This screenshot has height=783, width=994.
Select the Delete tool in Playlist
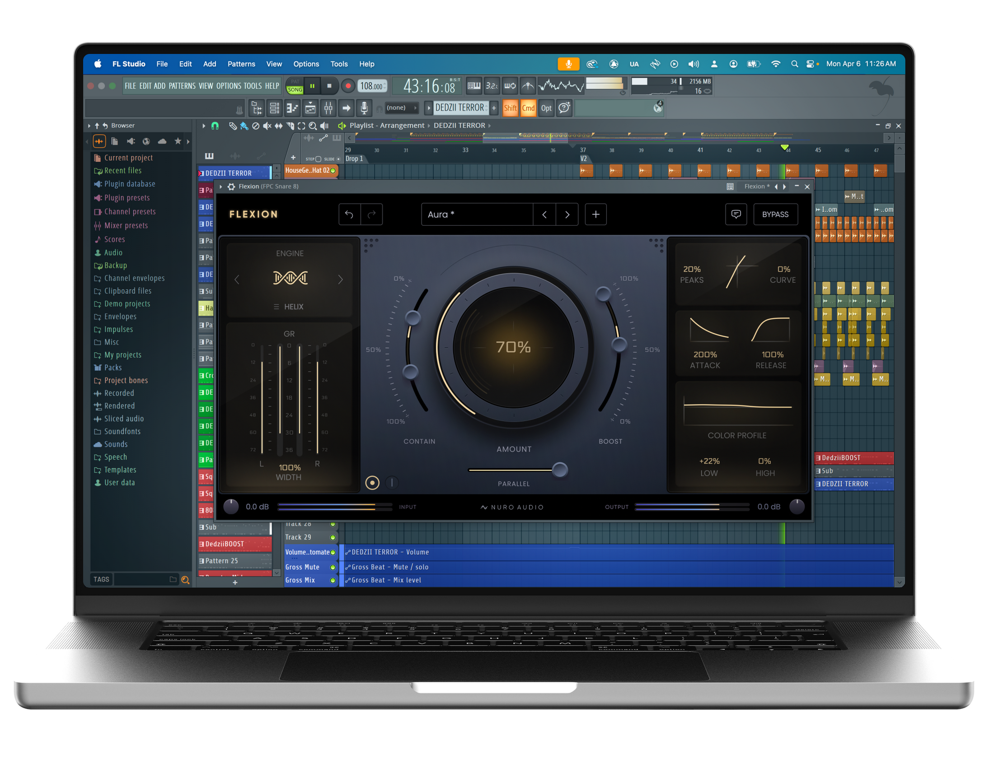[256, 126]
